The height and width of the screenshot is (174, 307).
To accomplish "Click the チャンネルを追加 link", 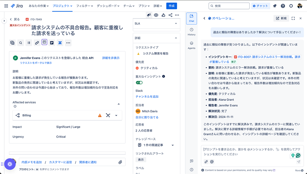I will pyautogui.click(x=147, y=96).
